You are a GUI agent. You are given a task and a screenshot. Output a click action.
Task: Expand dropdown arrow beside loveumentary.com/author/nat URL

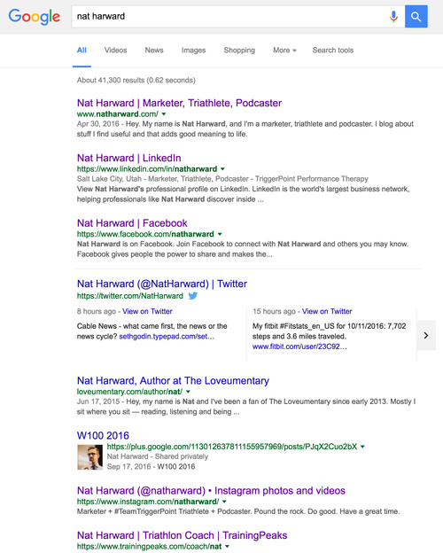188,392
